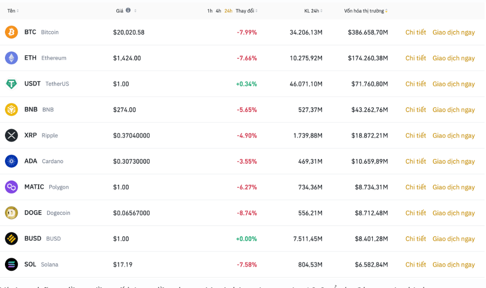Open Chi tiết for USDT
Viewport: 486px width, 288px height.
416,84
